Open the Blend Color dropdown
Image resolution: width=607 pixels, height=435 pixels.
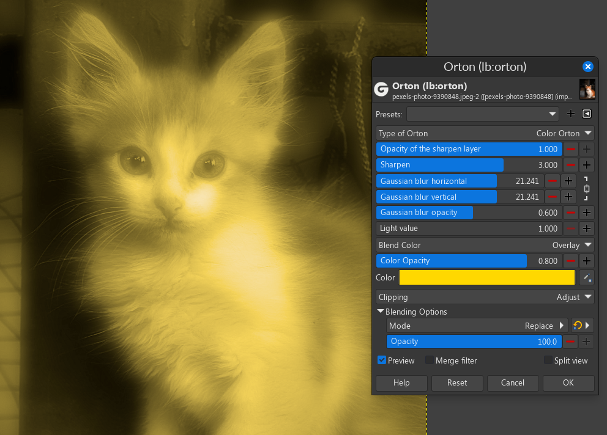coord(485,245)
